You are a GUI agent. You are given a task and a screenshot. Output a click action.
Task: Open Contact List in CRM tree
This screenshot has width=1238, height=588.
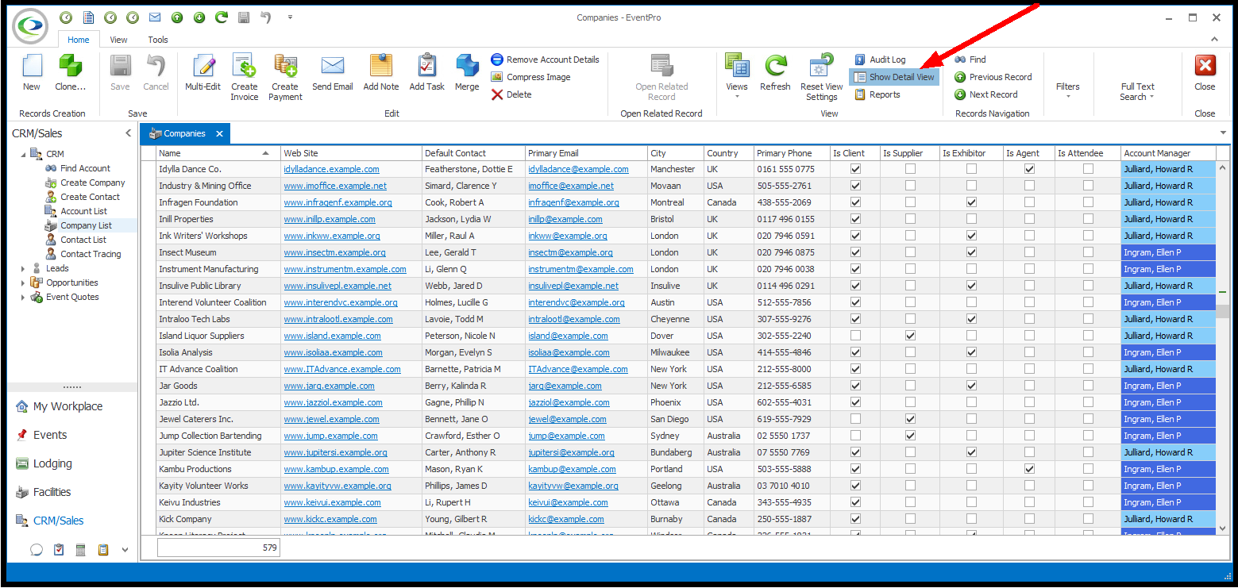83,240
